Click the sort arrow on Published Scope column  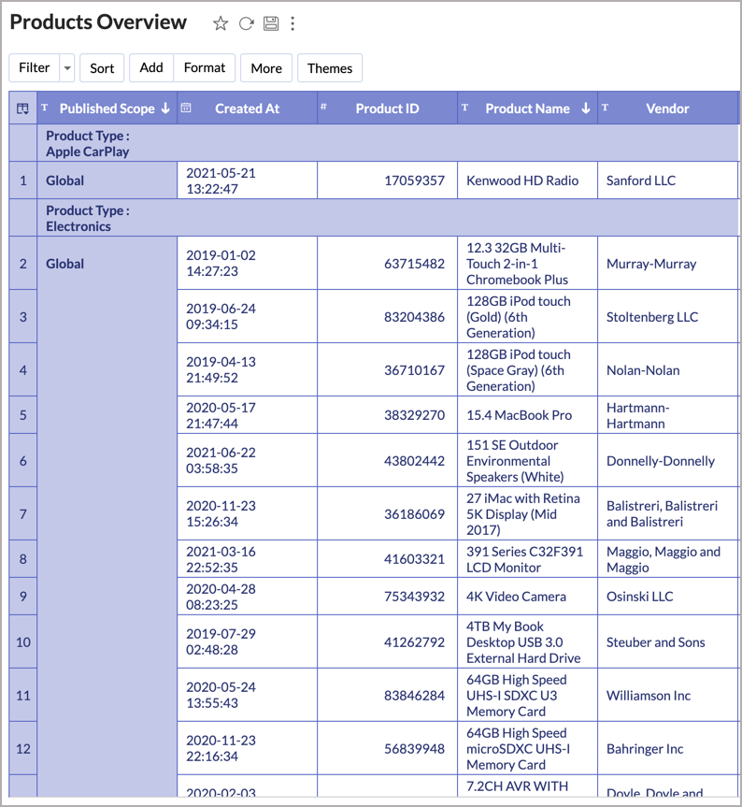coord(165,108)
